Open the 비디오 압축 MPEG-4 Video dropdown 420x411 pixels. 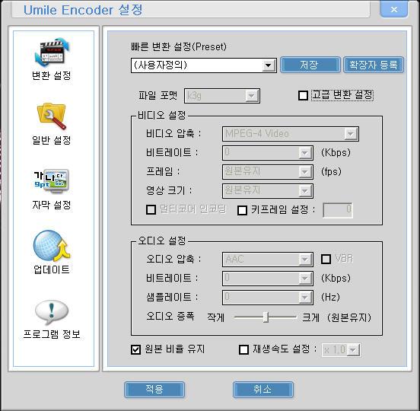(x=291, y=134)
